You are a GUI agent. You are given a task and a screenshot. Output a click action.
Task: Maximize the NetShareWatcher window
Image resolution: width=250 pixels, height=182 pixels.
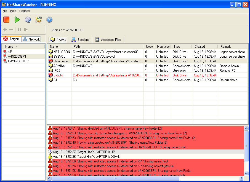(x=239, y=5)
